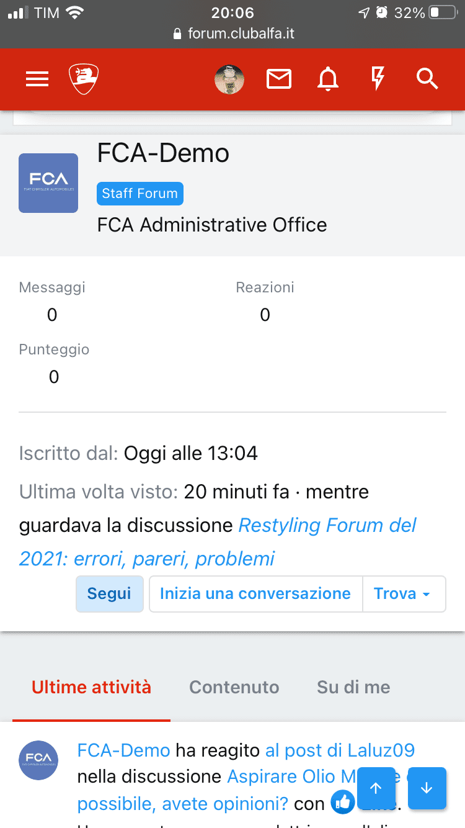Screen dimensions: 465x828
Task: Expand the Trova dropdown
Action: 404,594
